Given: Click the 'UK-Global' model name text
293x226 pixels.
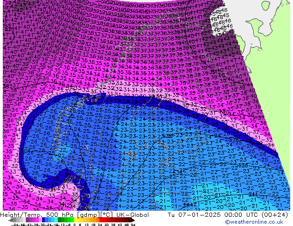Looking at the screenshot, I should pos(133,215).
